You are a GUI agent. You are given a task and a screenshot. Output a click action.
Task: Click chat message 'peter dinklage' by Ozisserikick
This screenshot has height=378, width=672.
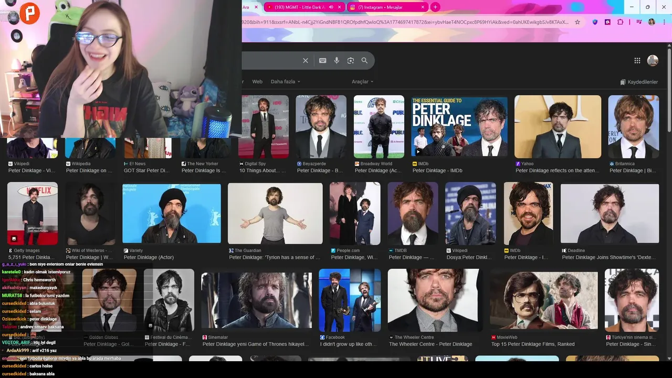(x=43, y=319)
